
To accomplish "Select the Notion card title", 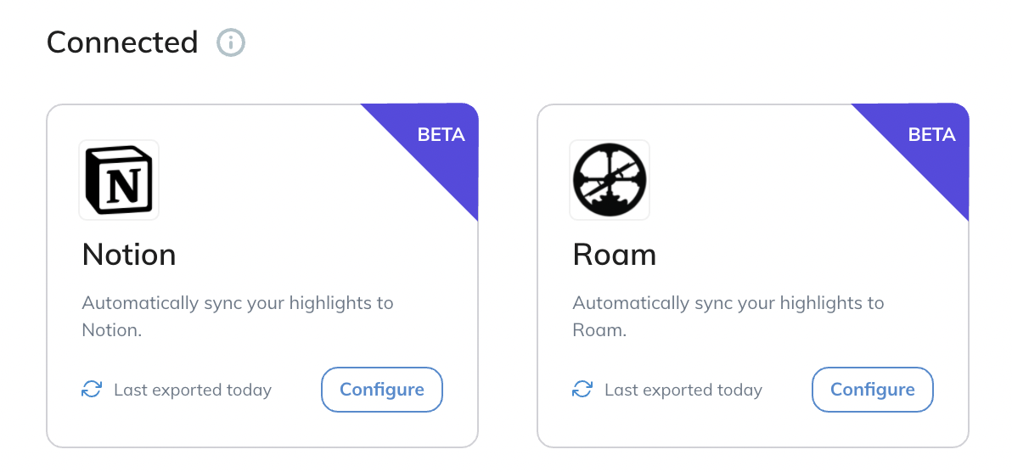I will 129,255.
